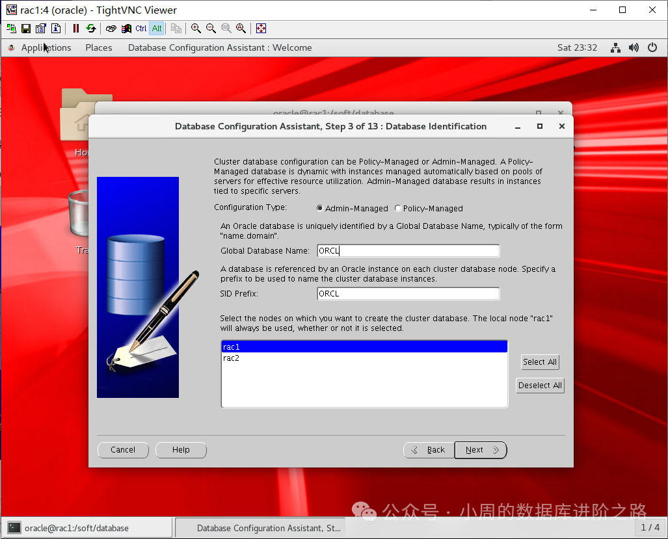Select node rac1 in the list
The height and width of the screenshot is (539, 668).
coord(364,347)
